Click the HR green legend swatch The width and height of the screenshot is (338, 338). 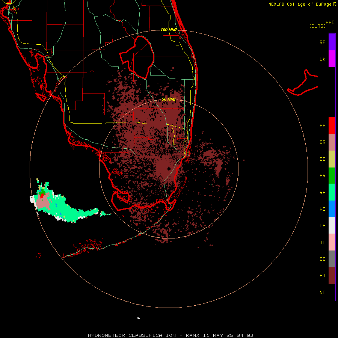coord(332,176)
